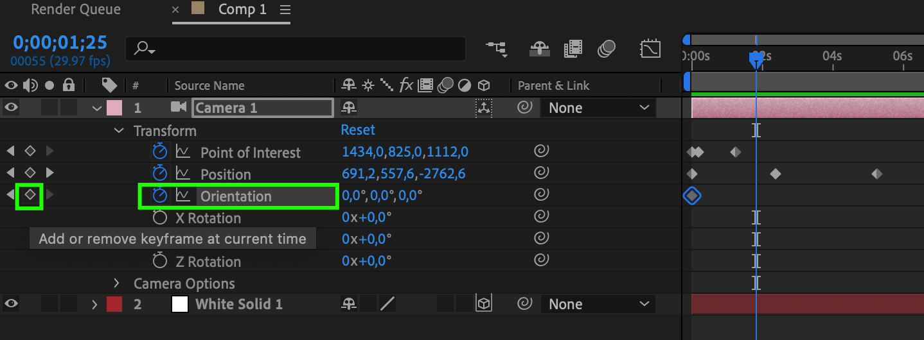Click Orientation property pick whip
This screenshot has height=340, width=924.
click(542, 196)
